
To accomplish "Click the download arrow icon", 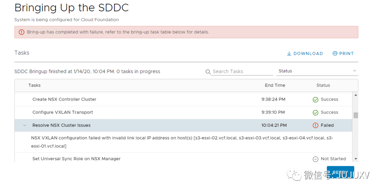I will pyautogui.click(x=289, y=54).
